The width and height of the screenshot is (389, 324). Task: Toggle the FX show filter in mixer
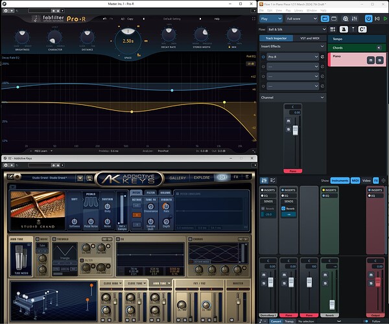(376, 181)
